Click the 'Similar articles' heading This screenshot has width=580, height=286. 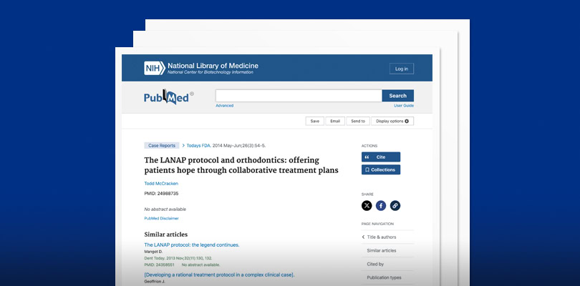coord(165,235)
